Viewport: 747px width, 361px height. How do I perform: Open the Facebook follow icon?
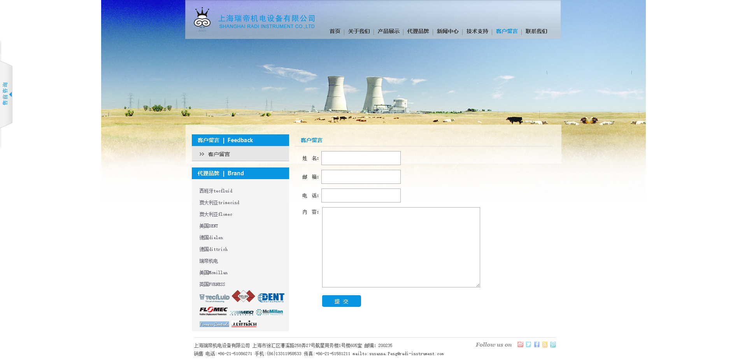537,345
